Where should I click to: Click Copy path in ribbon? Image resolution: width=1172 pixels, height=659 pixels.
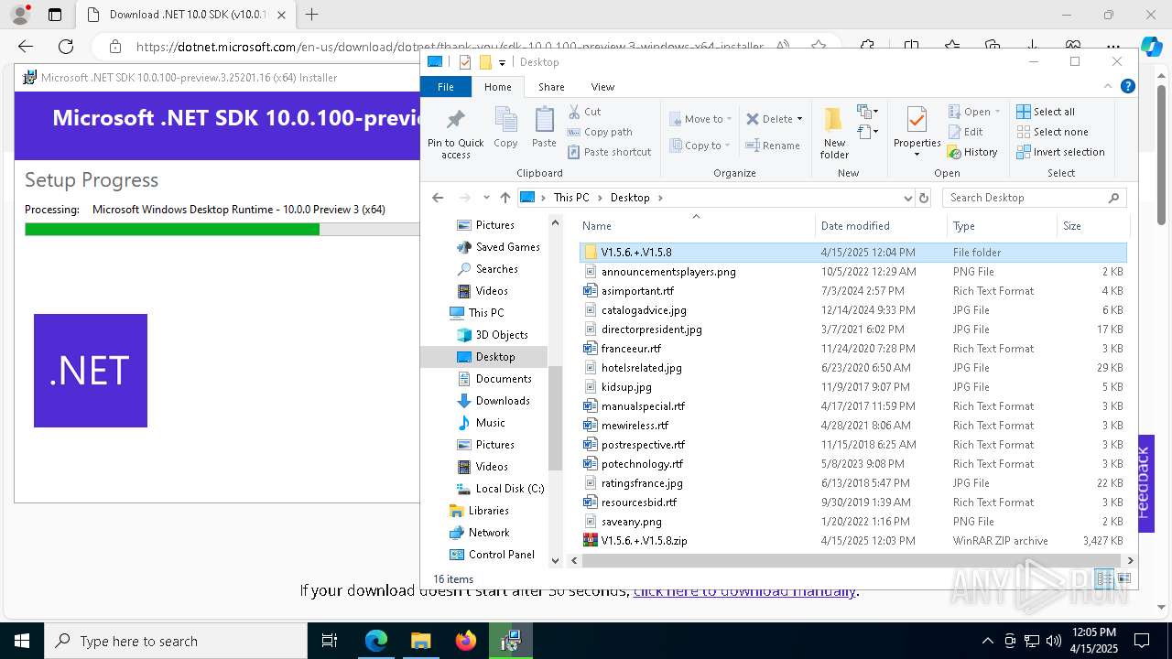coord(600,132)
